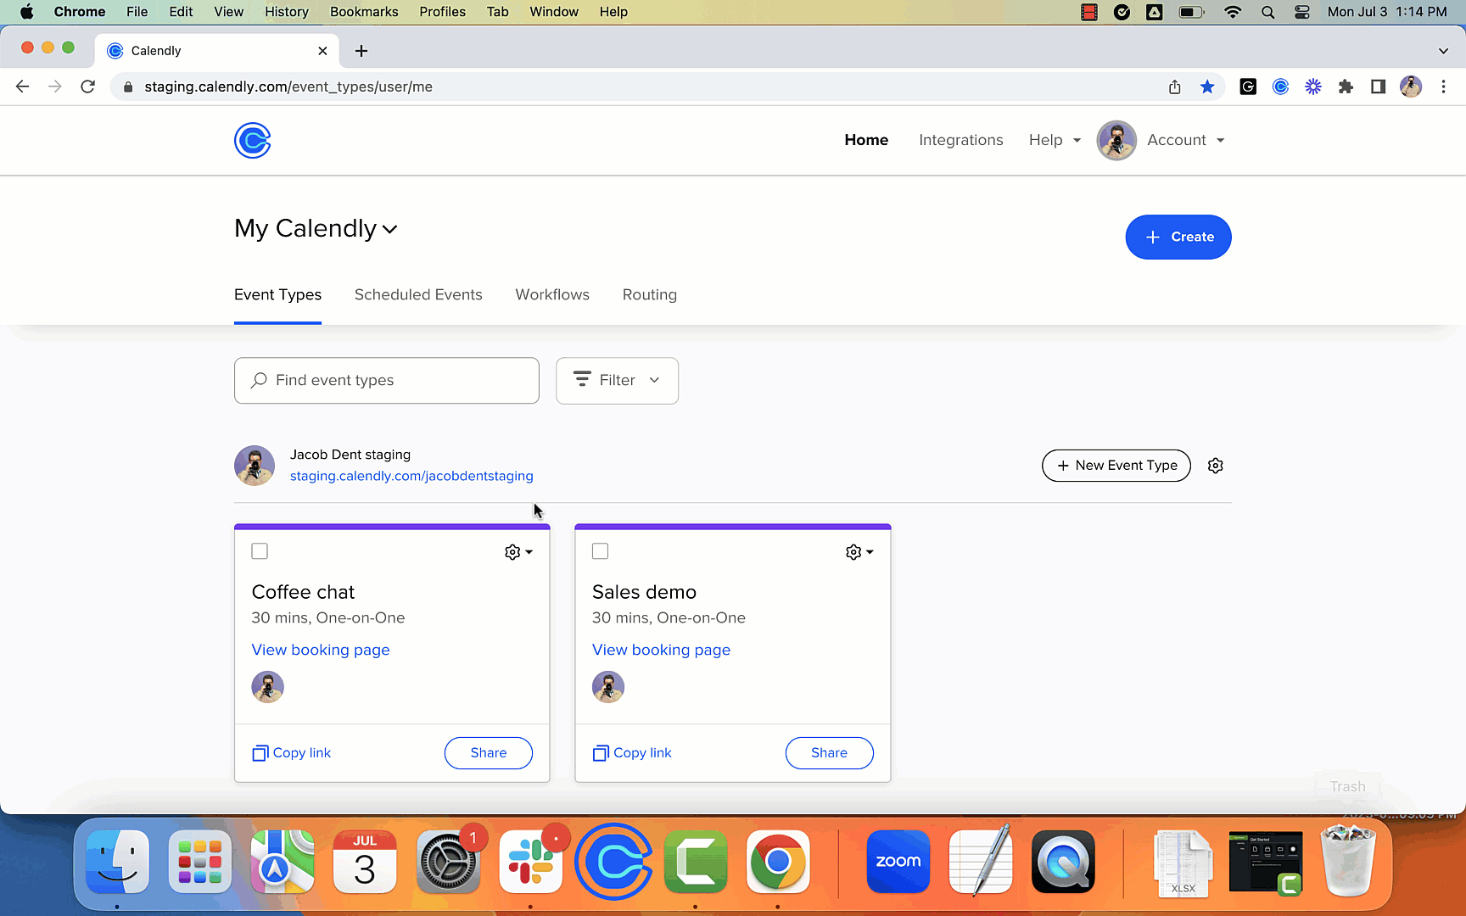This screenshot has height=916, width=1466.
Task: Open the Chrome profile avatar in toolbar
Action: [1411, 87]
